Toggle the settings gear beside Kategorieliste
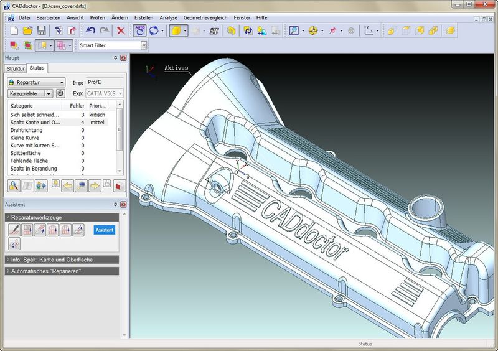Screen dimensions: 498x351 (x=60, y=93)
